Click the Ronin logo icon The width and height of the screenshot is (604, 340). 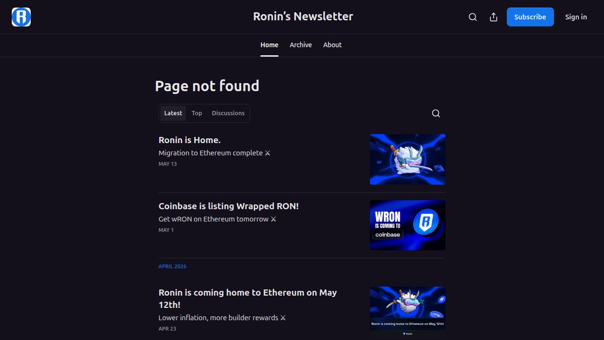[x=21, y=17]
